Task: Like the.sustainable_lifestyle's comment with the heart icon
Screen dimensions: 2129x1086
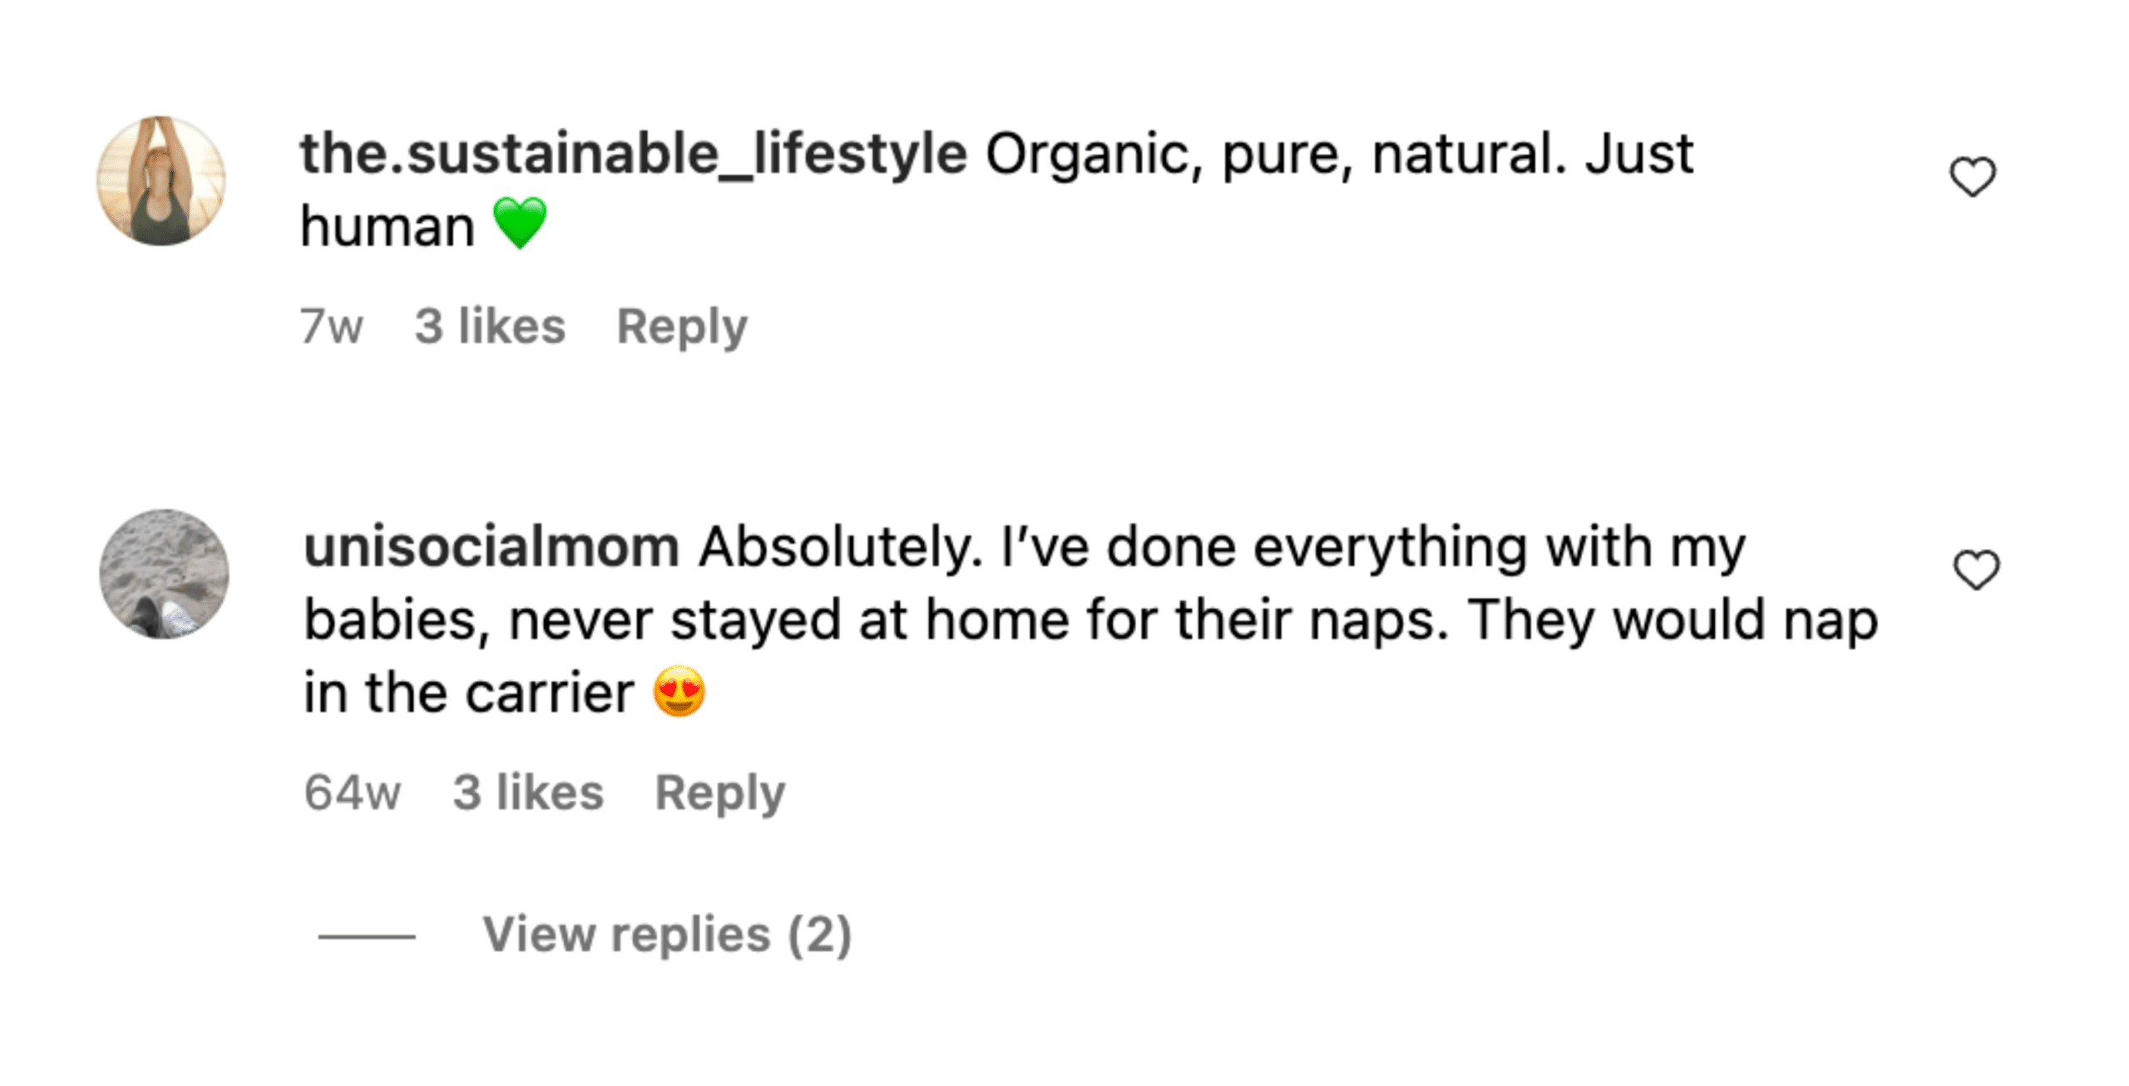Action: 1973,176
